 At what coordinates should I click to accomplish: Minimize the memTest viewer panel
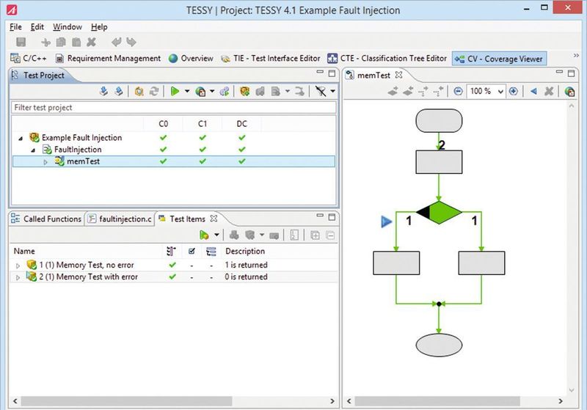click(559, 72)
